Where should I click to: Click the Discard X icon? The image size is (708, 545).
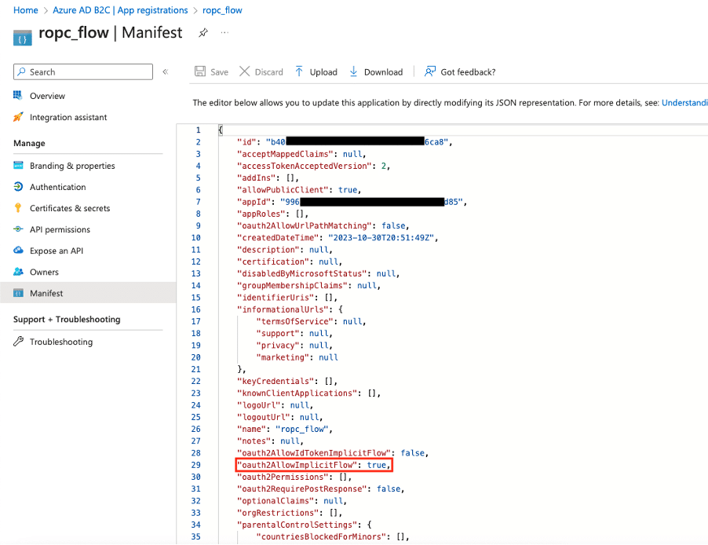[x=244, y=71]
